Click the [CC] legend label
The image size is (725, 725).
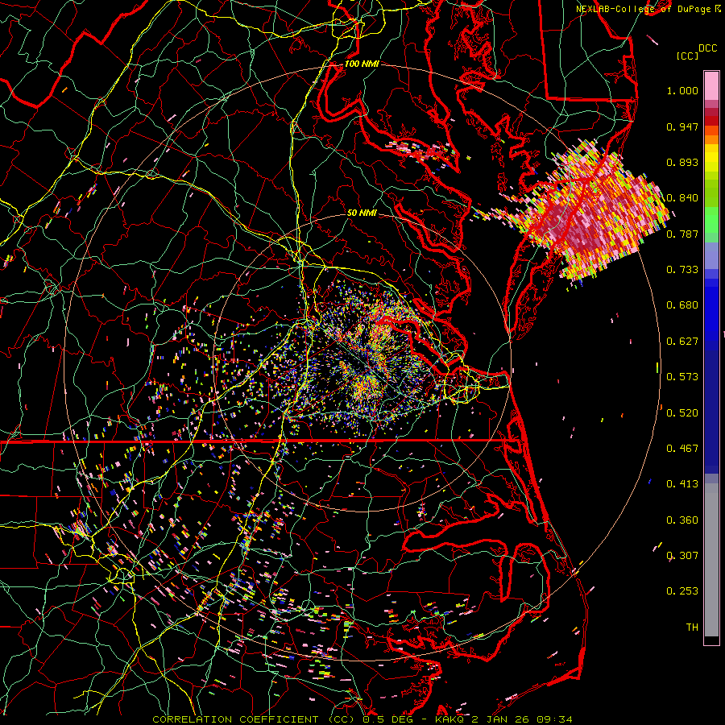(687, 56)
